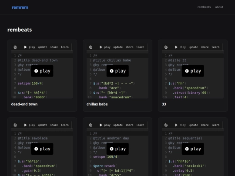Click share in 33 card toolbar
This screenshot has height=176, width=235.
point(205,47)
